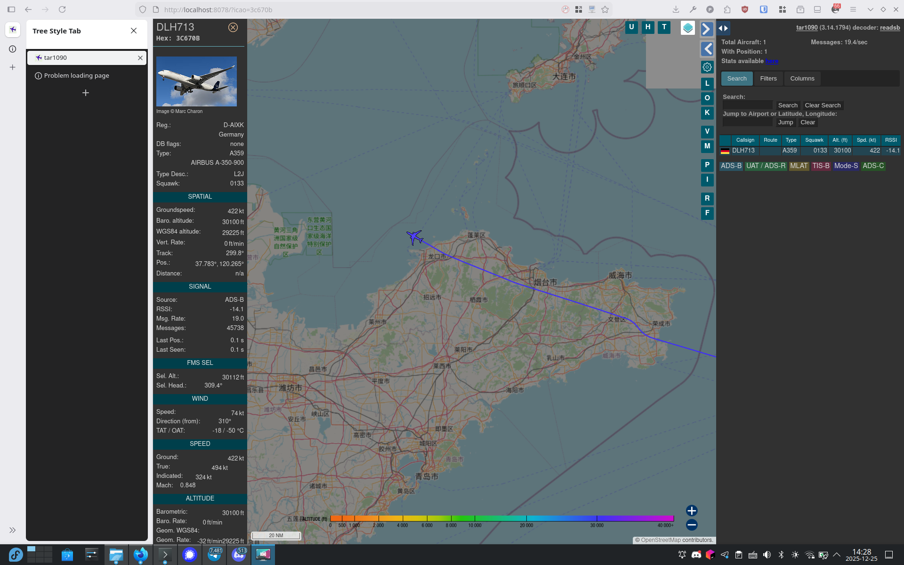Close the DLH713 aircraft info panel

233,27
